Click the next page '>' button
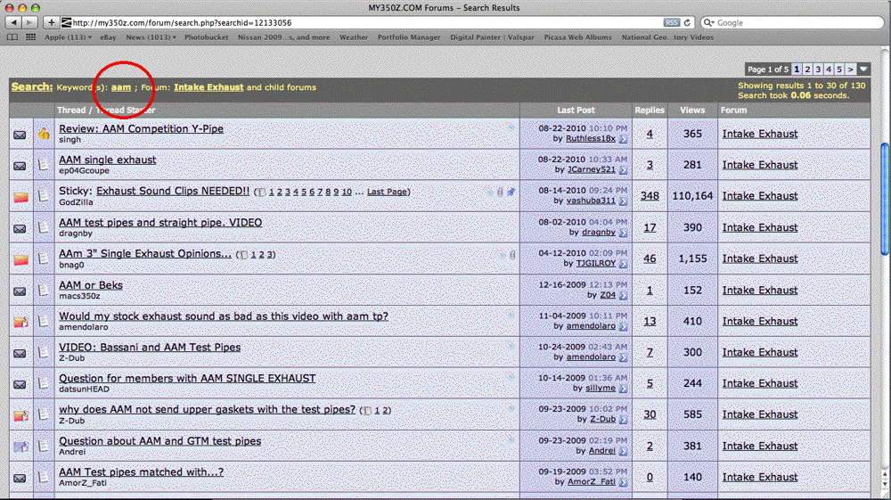 [x=850, y=69]
